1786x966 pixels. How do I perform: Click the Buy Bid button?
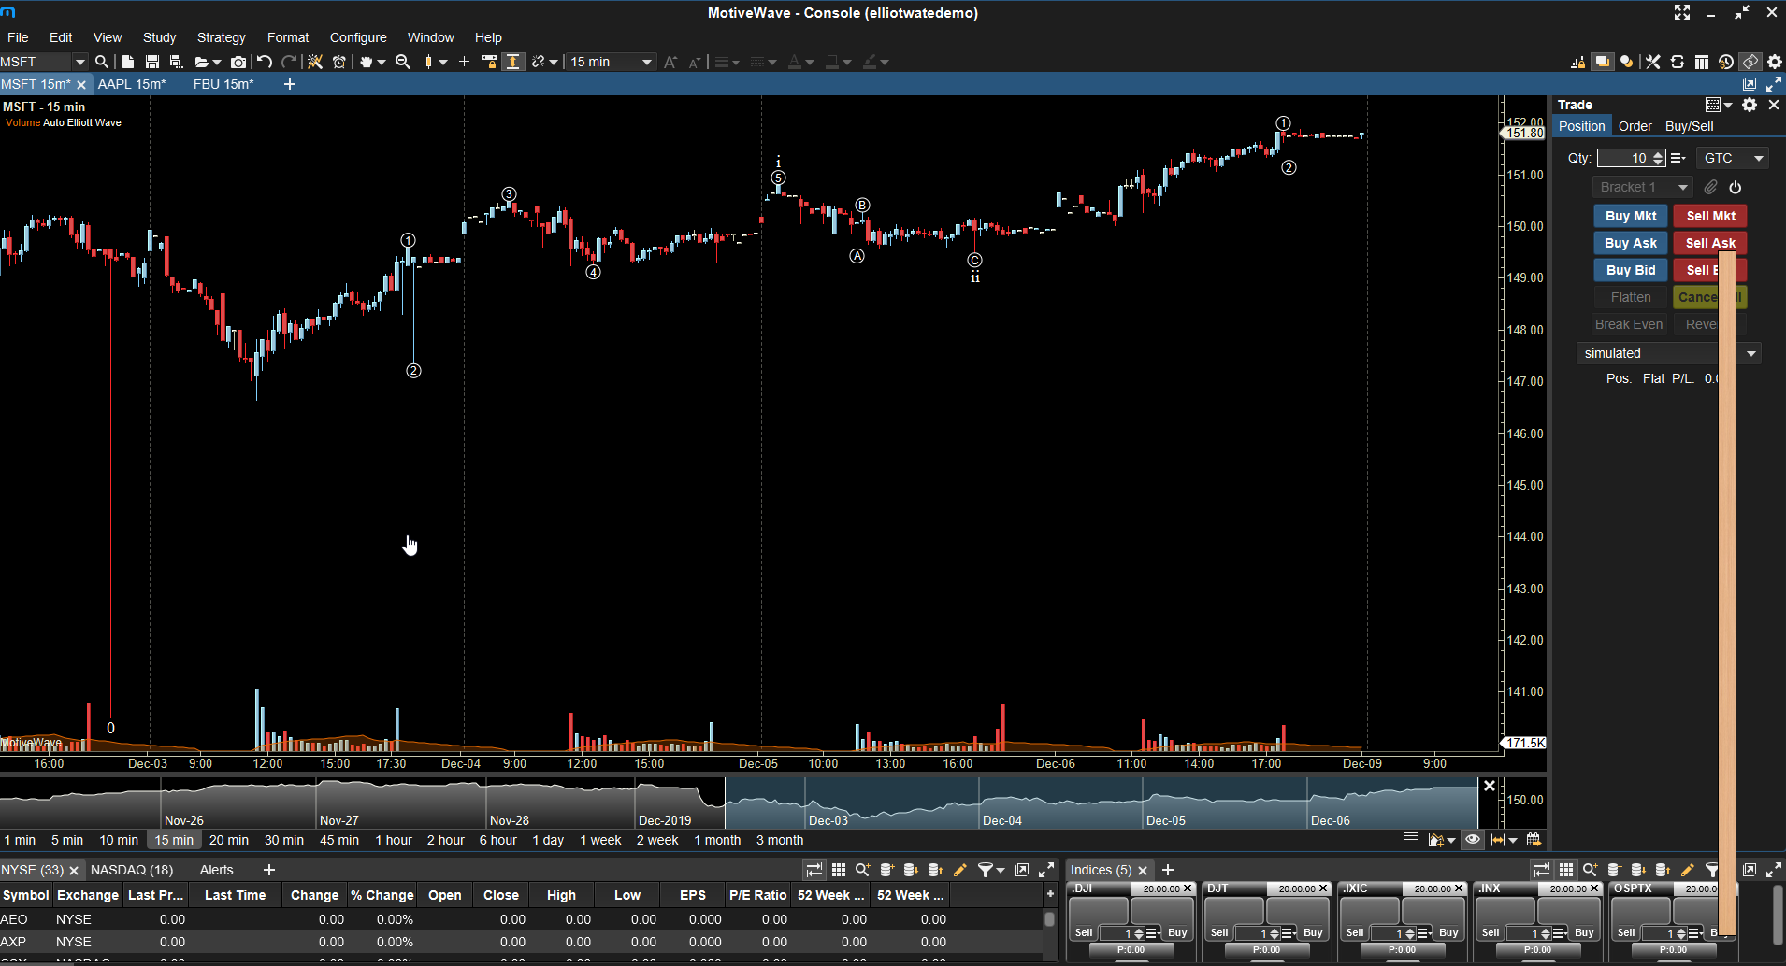point(1631,270)
